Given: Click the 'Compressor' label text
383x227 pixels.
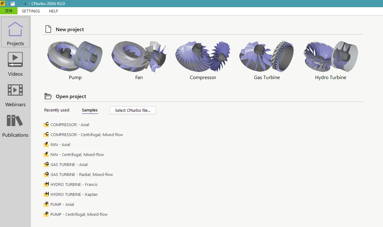Looking at the screenshot, I should coord(203,78).
